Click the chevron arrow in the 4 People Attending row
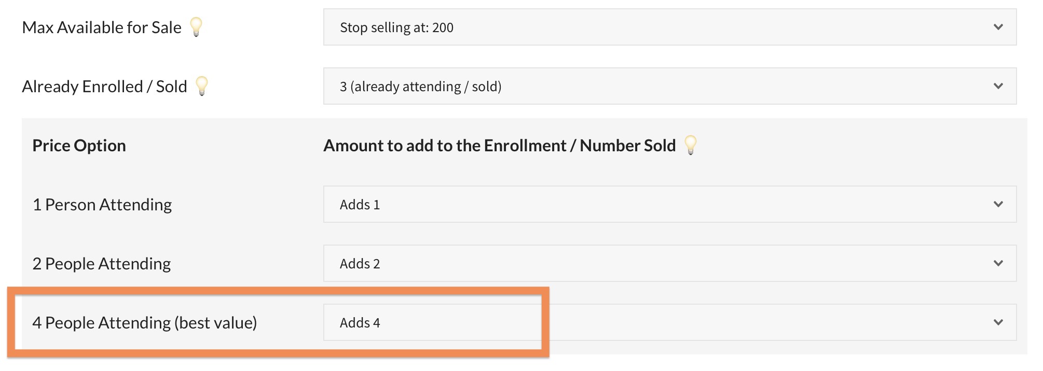Image resolution: width=1043 pixels, height=371 pixels. [x=998, y=322]
